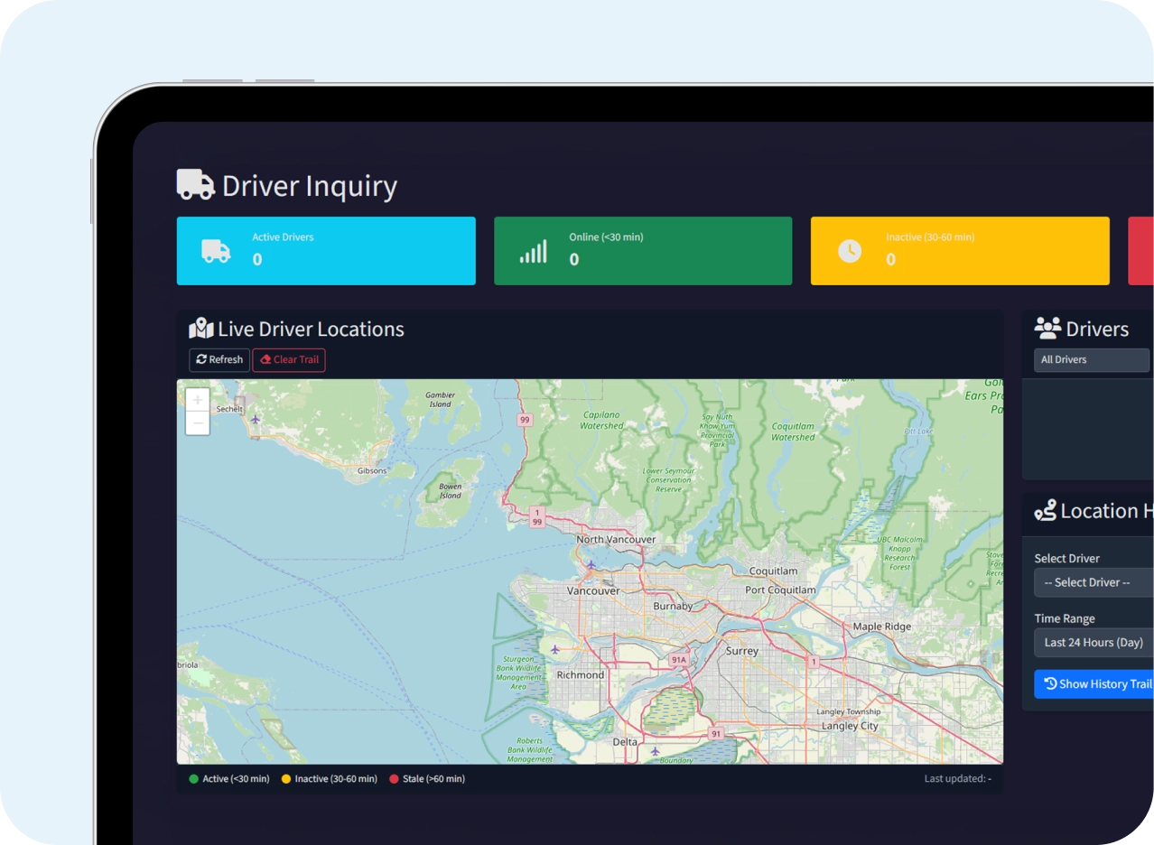Clear the map trail
Screen dimensions: 1154x845
coord(289,359)
